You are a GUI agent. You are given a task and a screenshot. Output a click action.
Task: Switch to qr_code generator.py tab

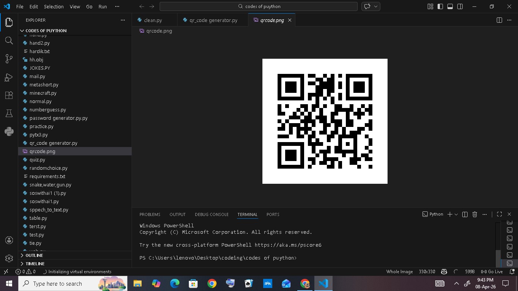click(x=213, y=20)
